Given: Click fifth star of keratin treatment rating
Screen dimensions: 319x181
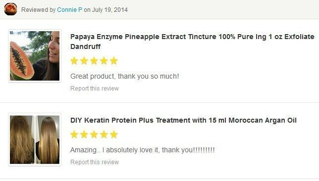Looking at the screenshot, I should 114,135.
